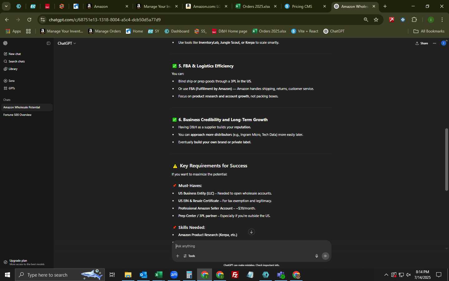The width and height of the screenshot is (449, 281).
Task: Switch to the Orders 2025.xlsx tab
Action: [x=256, y=6]
